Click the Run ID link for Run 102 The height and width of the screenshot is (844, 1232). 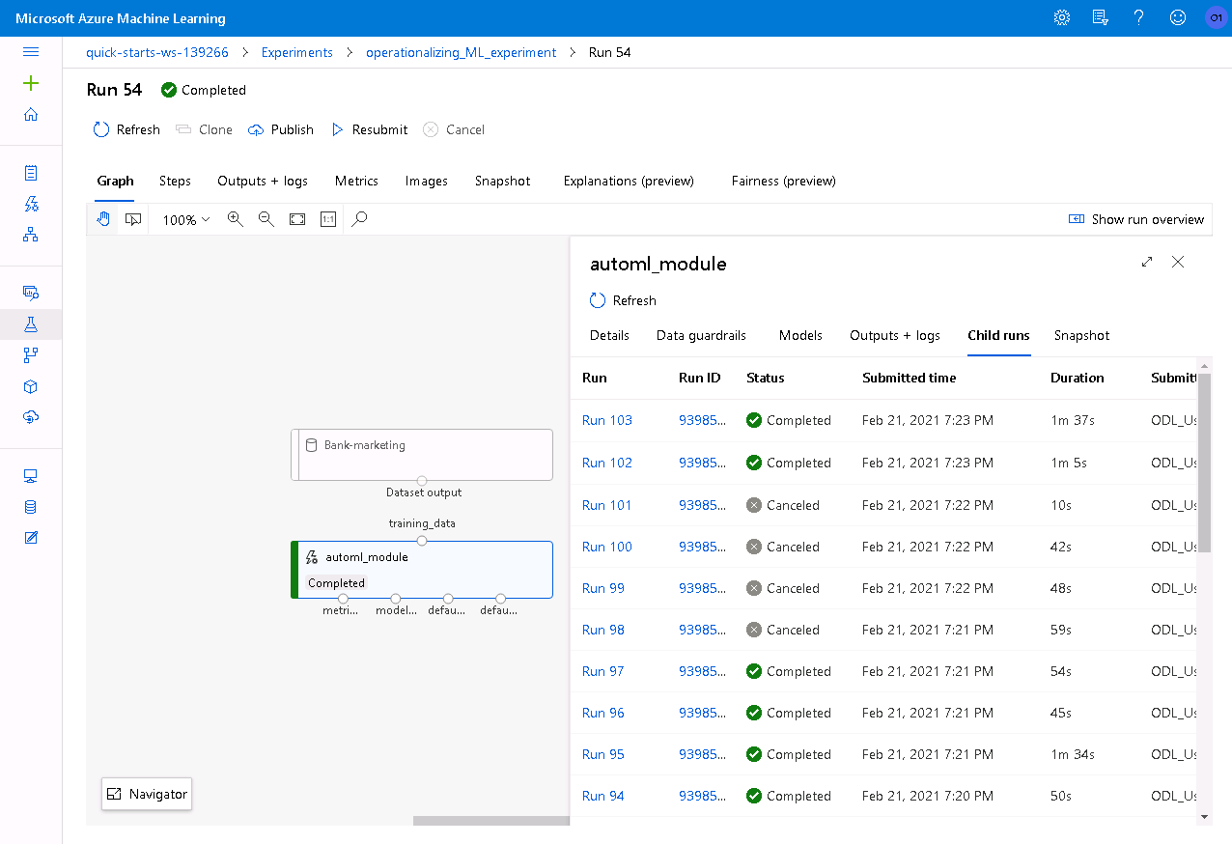(x=703, y=463)
